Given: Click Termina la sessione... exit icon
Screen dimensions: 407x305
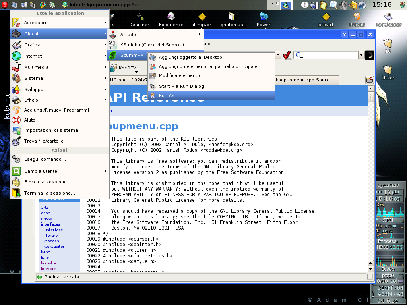Looking at the screenshot, I should (16, 193).
